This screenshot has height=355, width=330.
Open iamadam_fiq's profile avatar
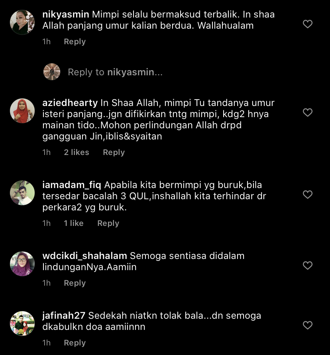point(22,193)
